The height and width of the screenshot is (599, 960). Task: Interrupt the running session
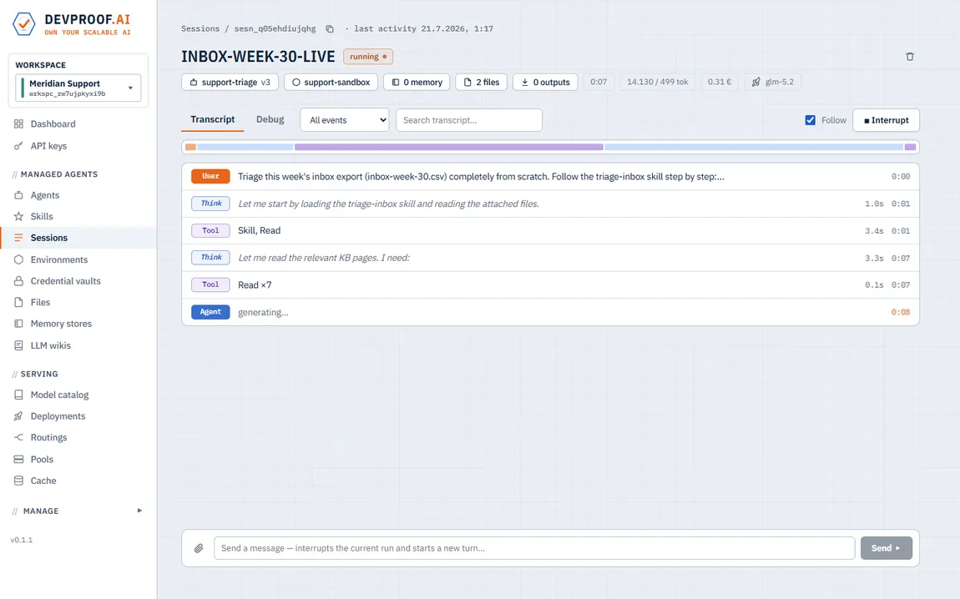pos(886,120)
